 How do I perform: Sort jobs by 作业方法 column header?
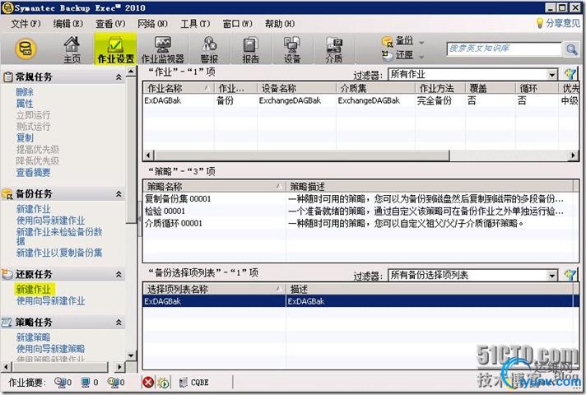pos(440,88)
